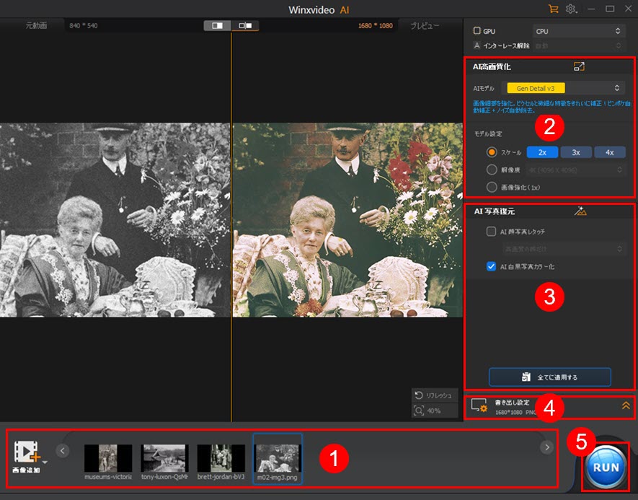This screenshot has height=500, width=638.
Task: Enable the GPU checkbox
Action: (x=477, y=31)
